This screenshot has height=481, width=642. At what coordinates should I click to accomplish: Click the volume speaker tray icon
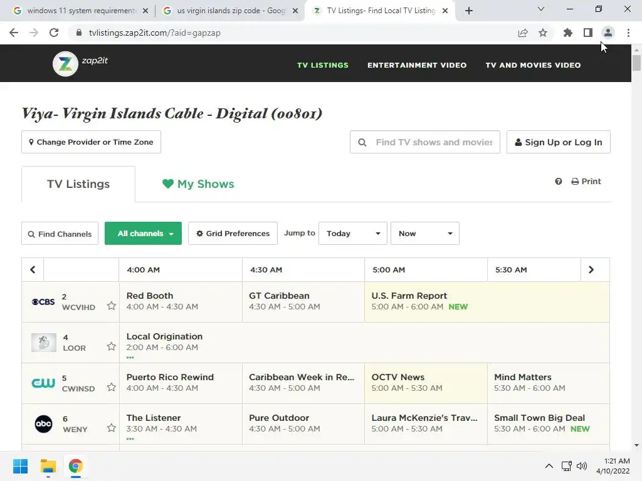(581, 466)
